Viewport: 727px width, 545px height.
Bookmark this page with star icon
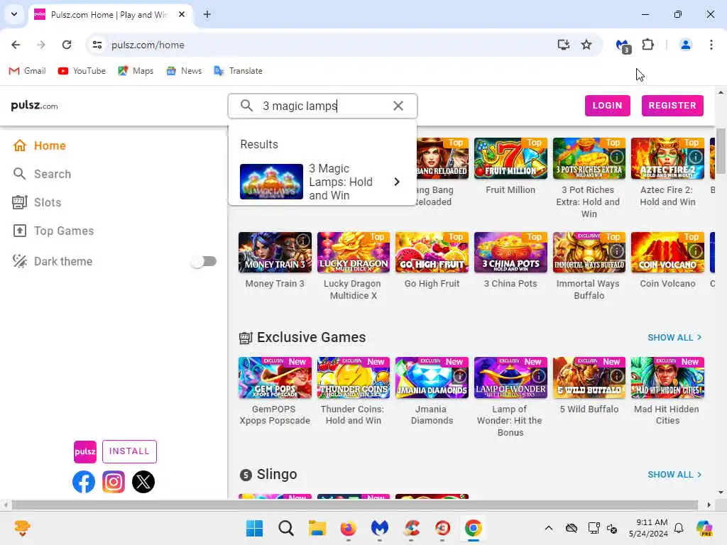tap(586, 45)
